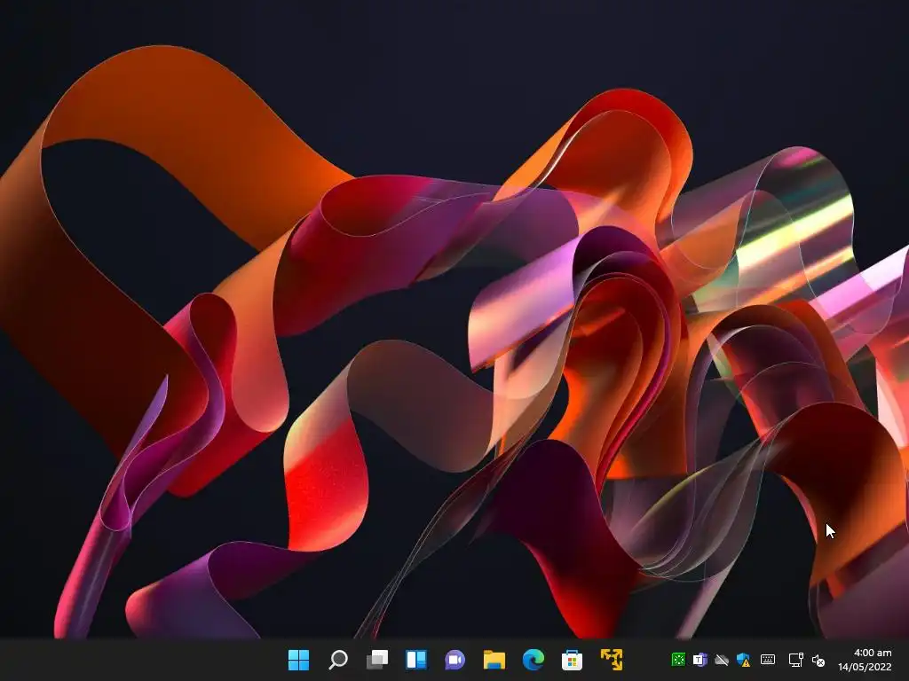Open Microsoft Teams tray icon
Screen dimensions: 909x681
click(x=700, y=660)
